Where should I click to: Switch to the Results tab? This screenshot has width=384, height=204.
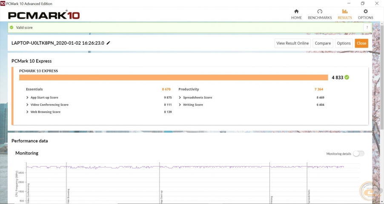tap(344, 14)
